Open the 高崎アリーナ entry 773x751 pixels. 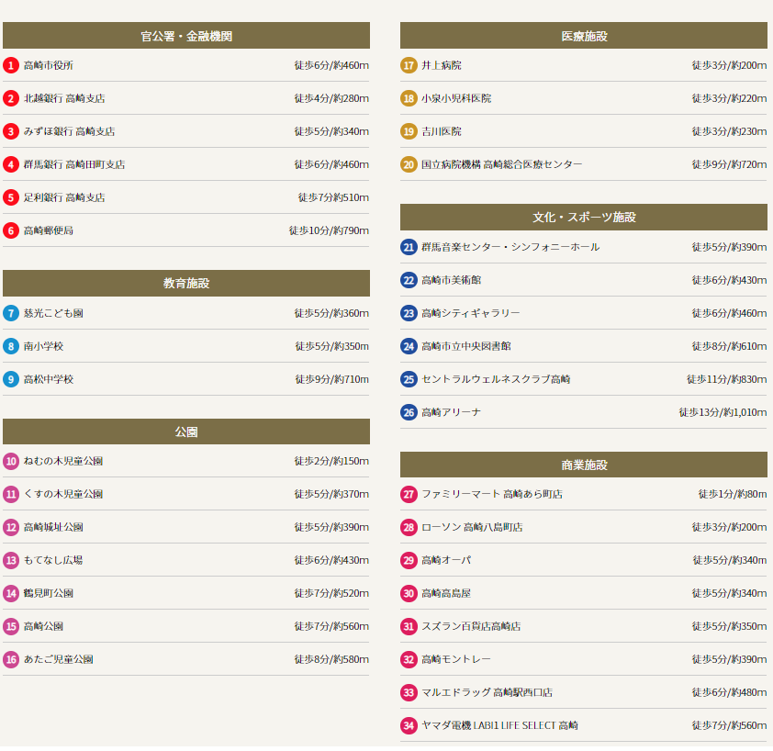[x=451, y=412]
